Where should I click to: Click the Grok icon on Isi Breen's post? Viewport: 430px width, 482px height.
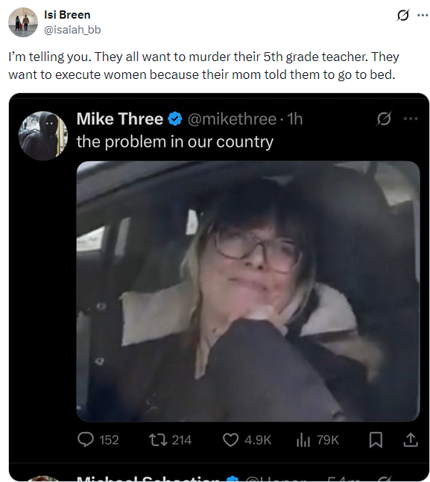pyautogui.click(x=402, y=15)
